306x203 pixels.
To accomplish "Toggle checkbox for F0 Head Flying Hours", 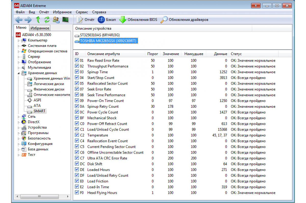I will 77,193.
